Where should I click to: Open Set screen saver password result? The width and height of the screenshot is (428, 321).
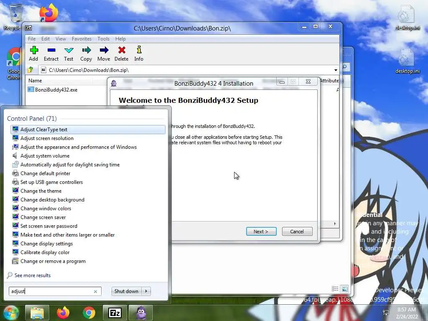[x=88, y=226]
